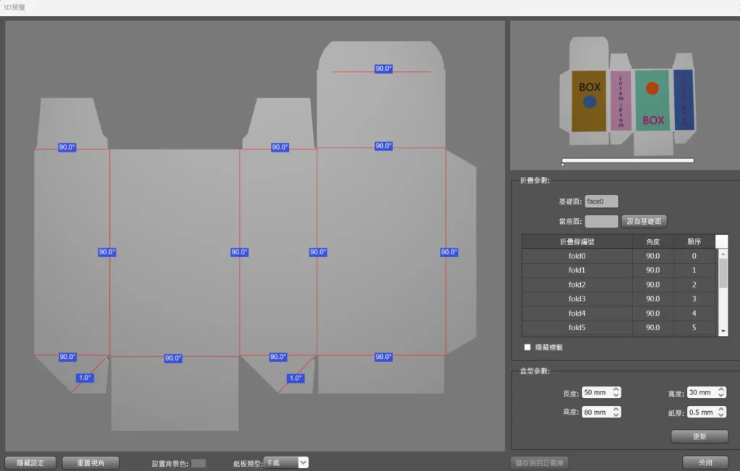Image resolution: width=740 pixels, height=471 pixels.
Task: Click the 設為基礎面 button
Action: pyautogui.click(x=644, y=221)
